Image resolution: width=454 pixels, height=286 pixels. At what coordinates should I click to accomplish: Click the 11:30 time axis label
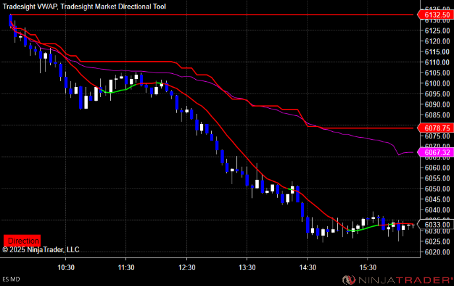click(126, 268)
